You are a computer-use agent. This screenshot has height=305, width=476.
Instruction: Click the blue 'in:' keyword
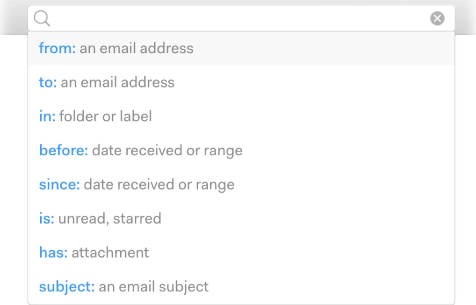[x=47, y=116]
